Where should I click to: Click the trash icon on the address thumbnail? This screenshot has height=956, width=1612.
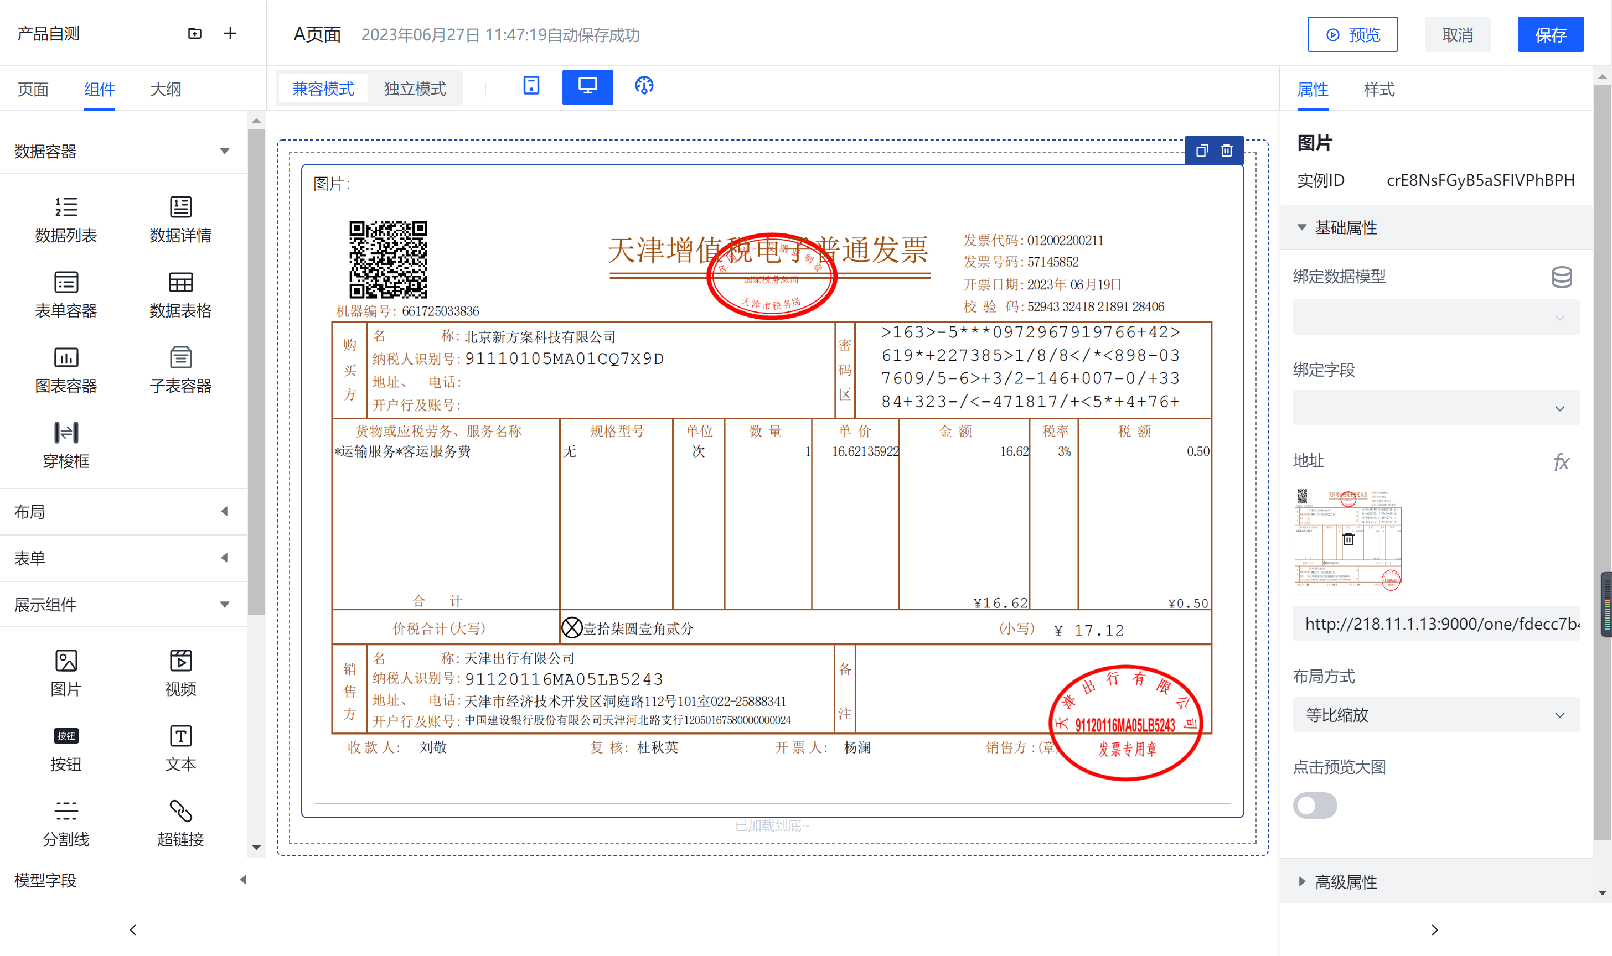(x=1348, y=539)
